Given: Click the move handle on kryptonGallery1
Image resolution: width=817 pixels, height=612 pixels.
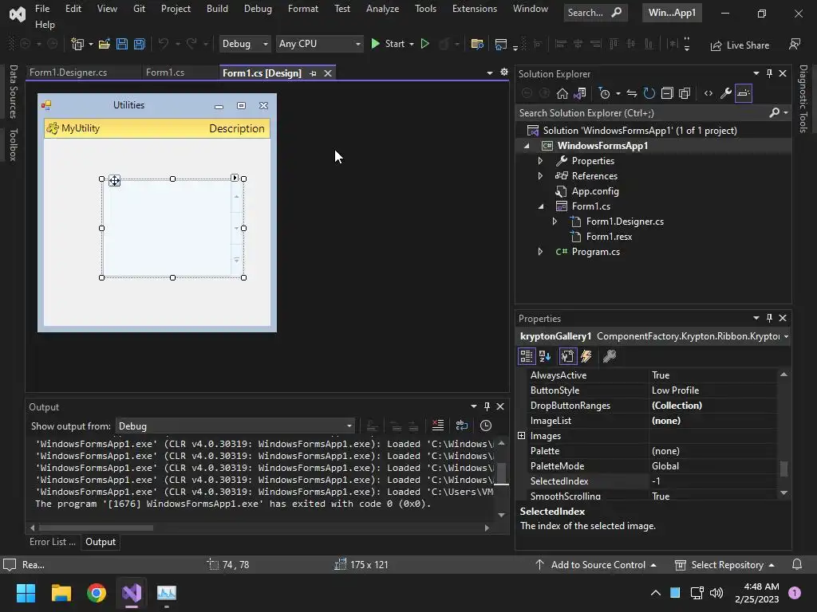Looking at the screenshot, I should click(114, 181).
